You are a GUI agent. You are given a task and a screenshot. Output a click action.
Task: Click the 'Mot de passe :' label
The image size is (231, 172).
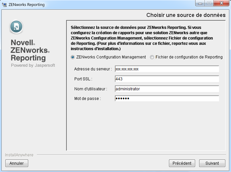88,99
